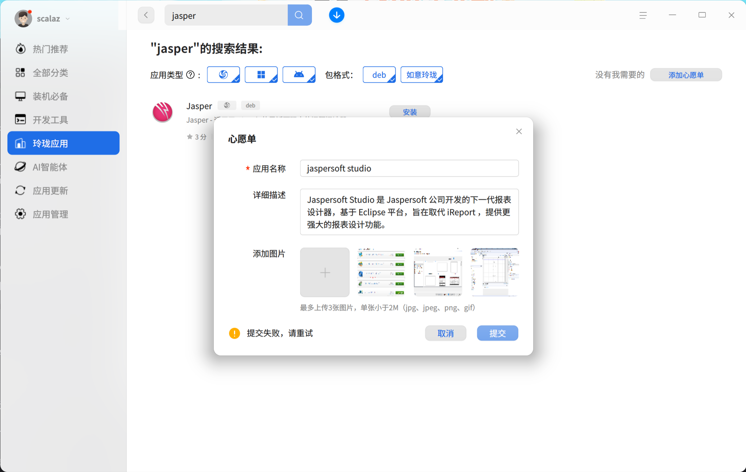Viewport: 746px width, 472px height.
Task: Go to 装机必备 page
Action: point(63,96)
